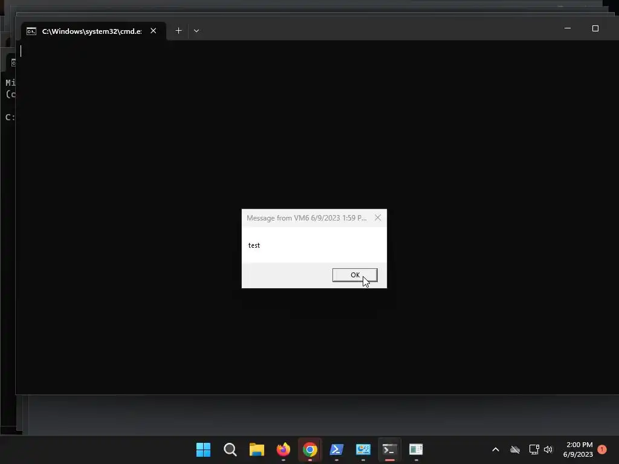Switch to Google Chrome in taskbar
The height and width of the screenshot is (464, 619).
point(310,449)
